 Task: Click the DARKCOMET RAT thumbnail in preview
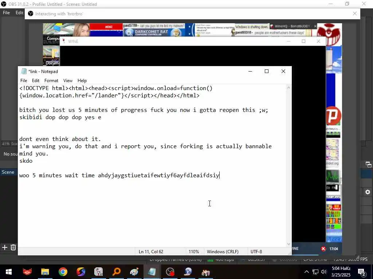154,32
